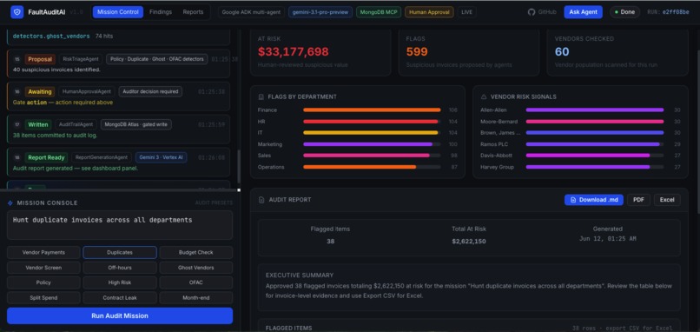Click the Vendor Risk Signals triangle icon
The height and width of the screenshot is (332, 700).
point(484,96)
